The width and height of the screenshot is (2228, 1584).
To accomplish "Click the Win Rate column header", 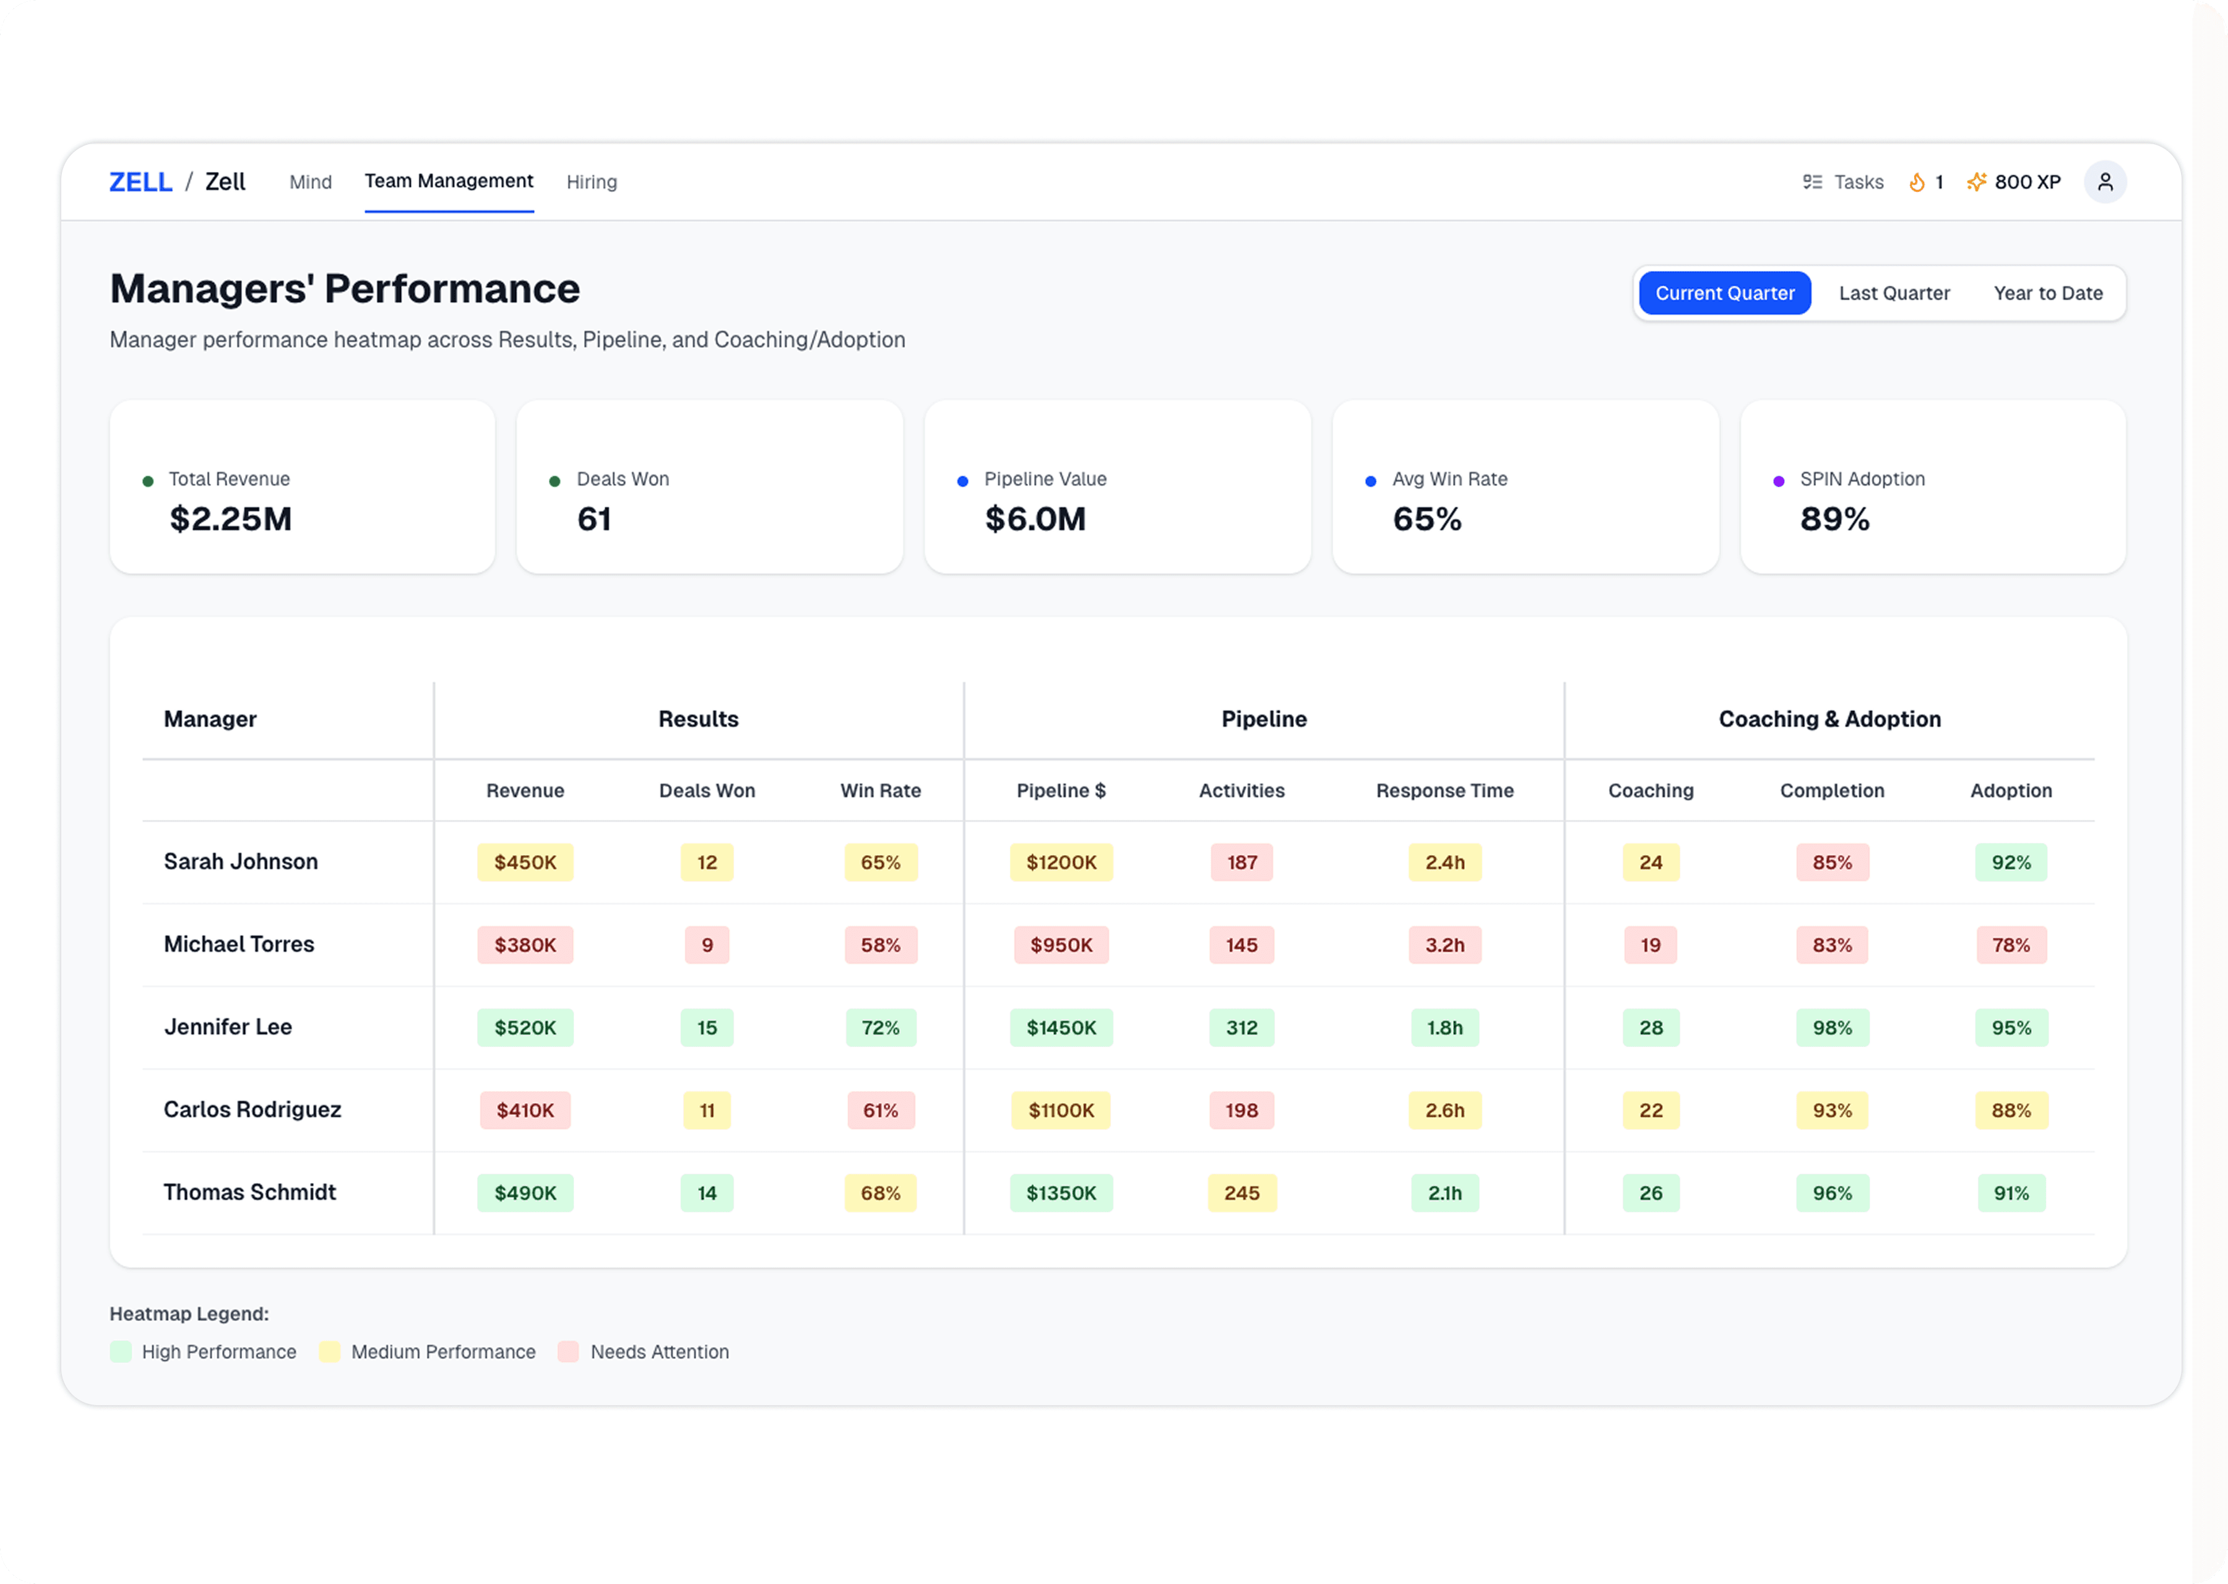I will 881,791.
